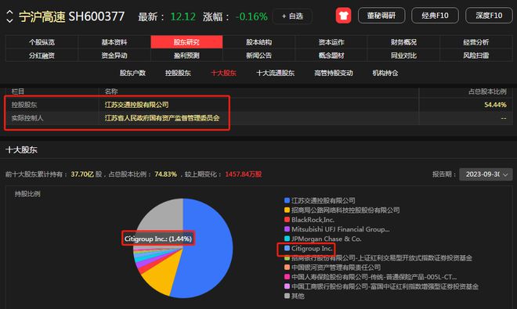Switch to 经典F10 view
The height and width of the screenshot is (309, 517).
click(x=435, y=16)
